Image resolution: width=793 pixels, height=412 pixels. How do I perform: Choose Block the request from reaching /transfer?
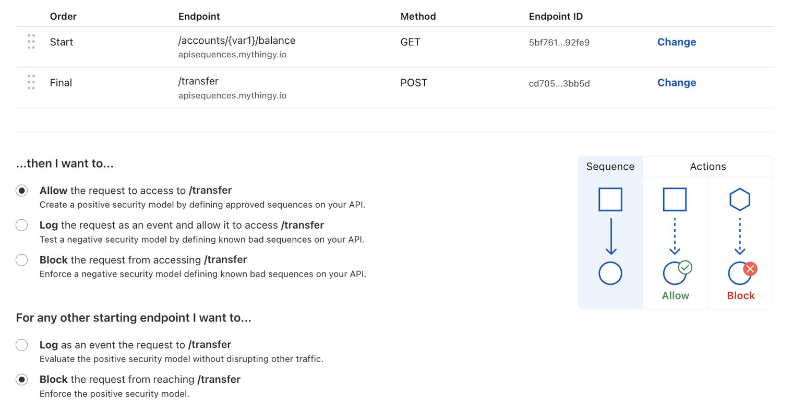pyautogui.click(x=21, y=380)
